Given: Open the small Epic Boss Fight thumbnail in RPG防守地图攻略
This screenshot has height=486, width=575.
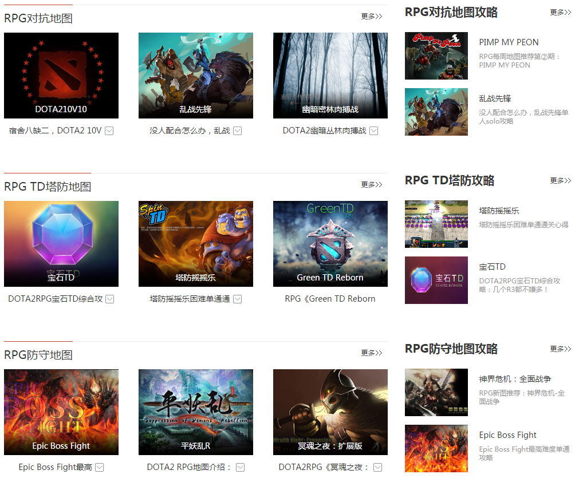Looking at the screenshot, I should pyautogui.click(x=436, y=448).
